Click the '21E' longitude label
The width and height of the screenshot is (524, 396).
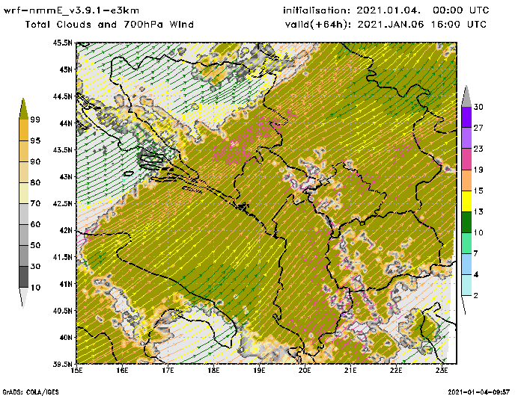350,371
